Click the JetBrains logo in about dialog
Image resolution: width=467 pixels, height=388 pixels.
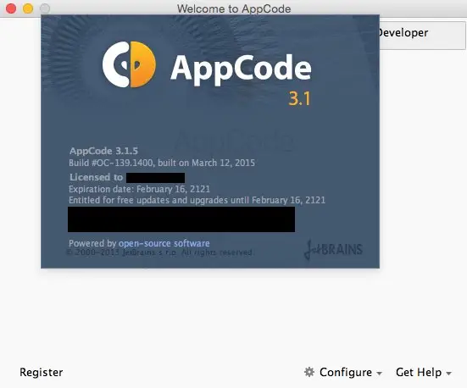pyautogui.click(x=333, y=250)
